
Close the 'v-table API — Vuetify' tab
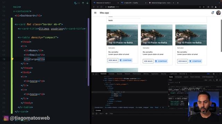tap(146, 3)
